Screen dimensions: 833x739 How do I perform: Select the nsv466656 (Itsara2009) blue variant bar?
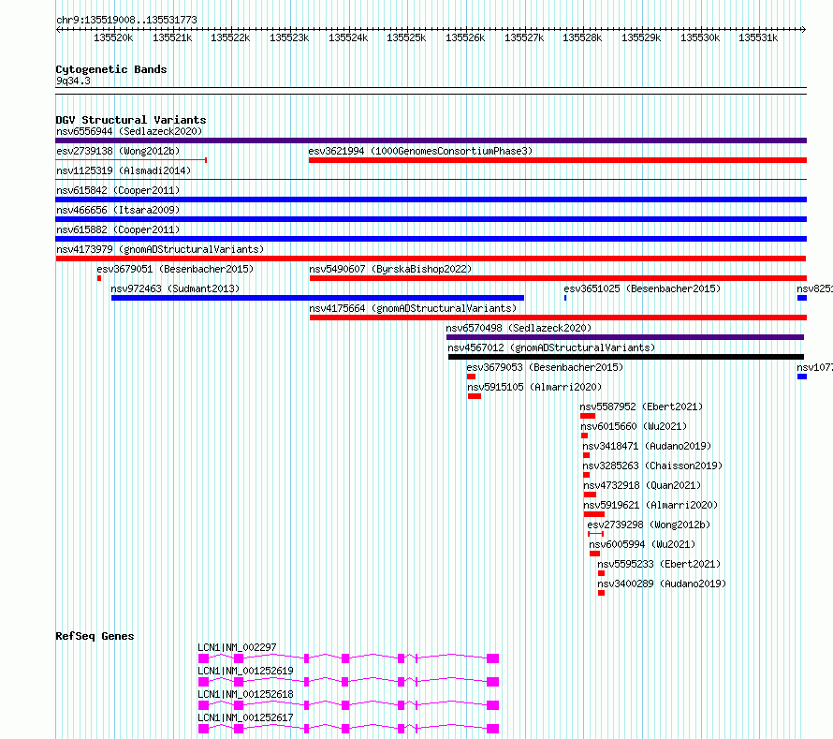tap(431, 219)
